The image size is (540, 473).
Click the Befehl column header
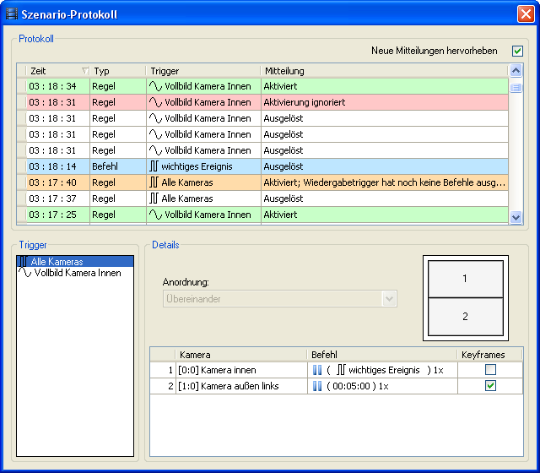383,356
